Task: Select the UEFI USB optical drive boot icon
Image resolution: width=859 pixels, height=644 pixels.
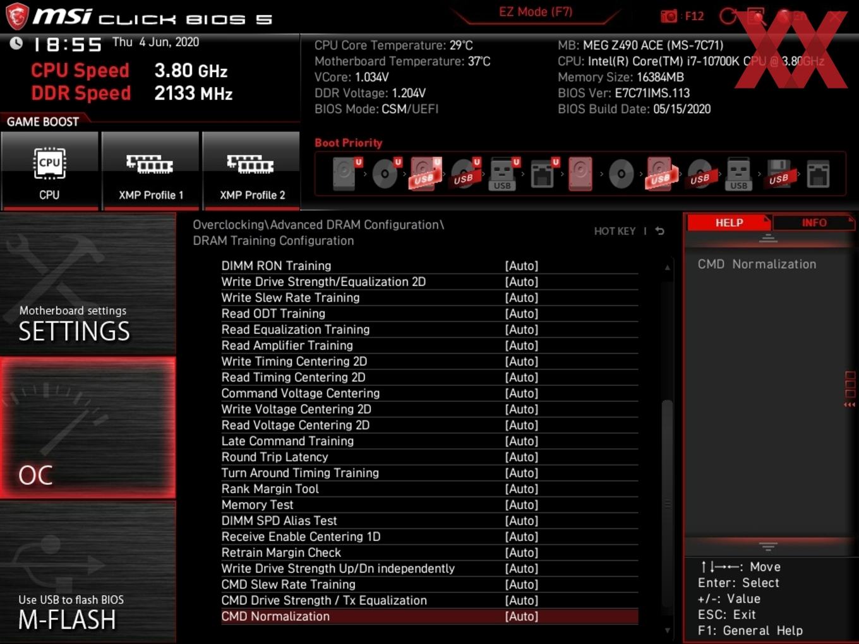Action: 466,174
